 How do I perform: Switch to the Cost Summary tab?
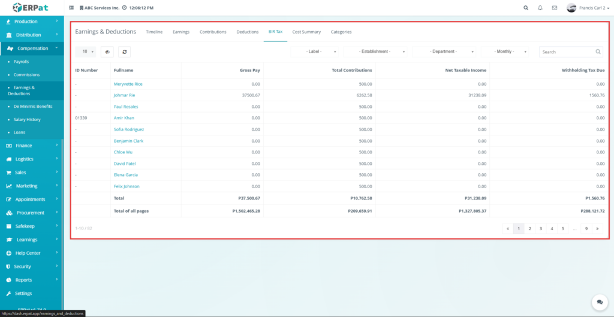tap(306, 32)
